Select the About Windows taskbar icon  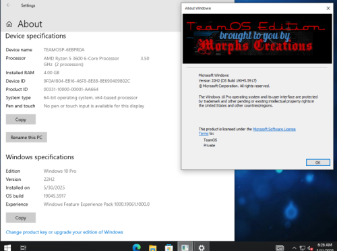tap(185, 247)
